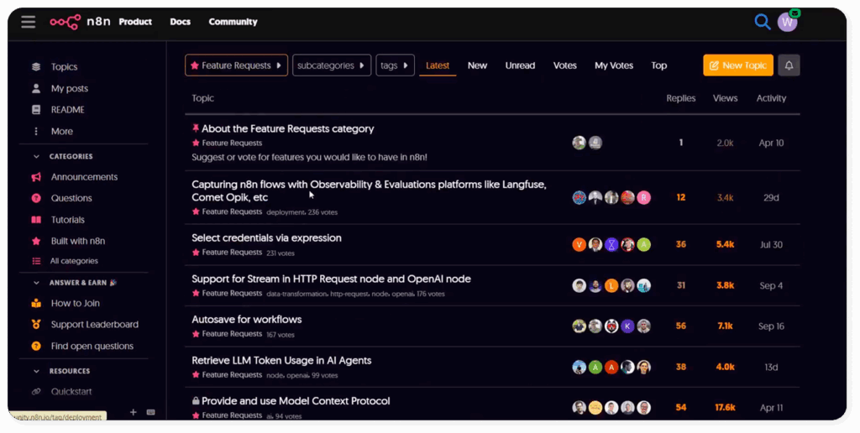Click the '36' replies count for Select credentials
The image size is (860, 433).
(x=680, y=244)
